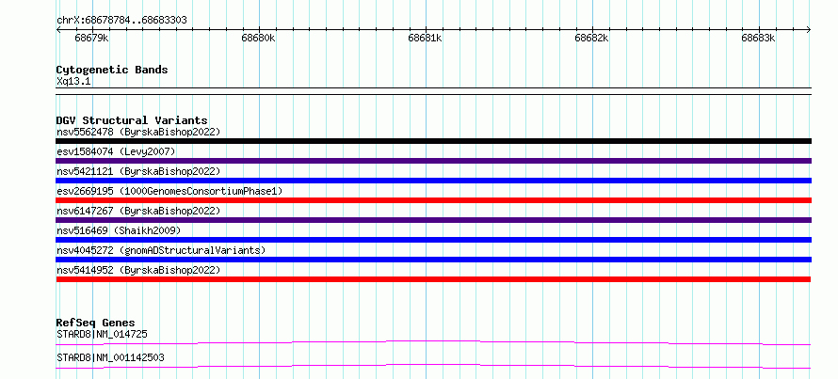The width and height of the screenshot is (838, 379).
Task: Click the STARD8|NM_014725 gene label
Action: (x=102, y=334)
